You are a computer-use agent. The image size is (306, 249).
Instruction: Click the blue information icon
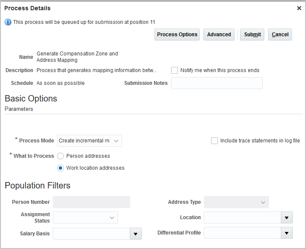(8, 22)
